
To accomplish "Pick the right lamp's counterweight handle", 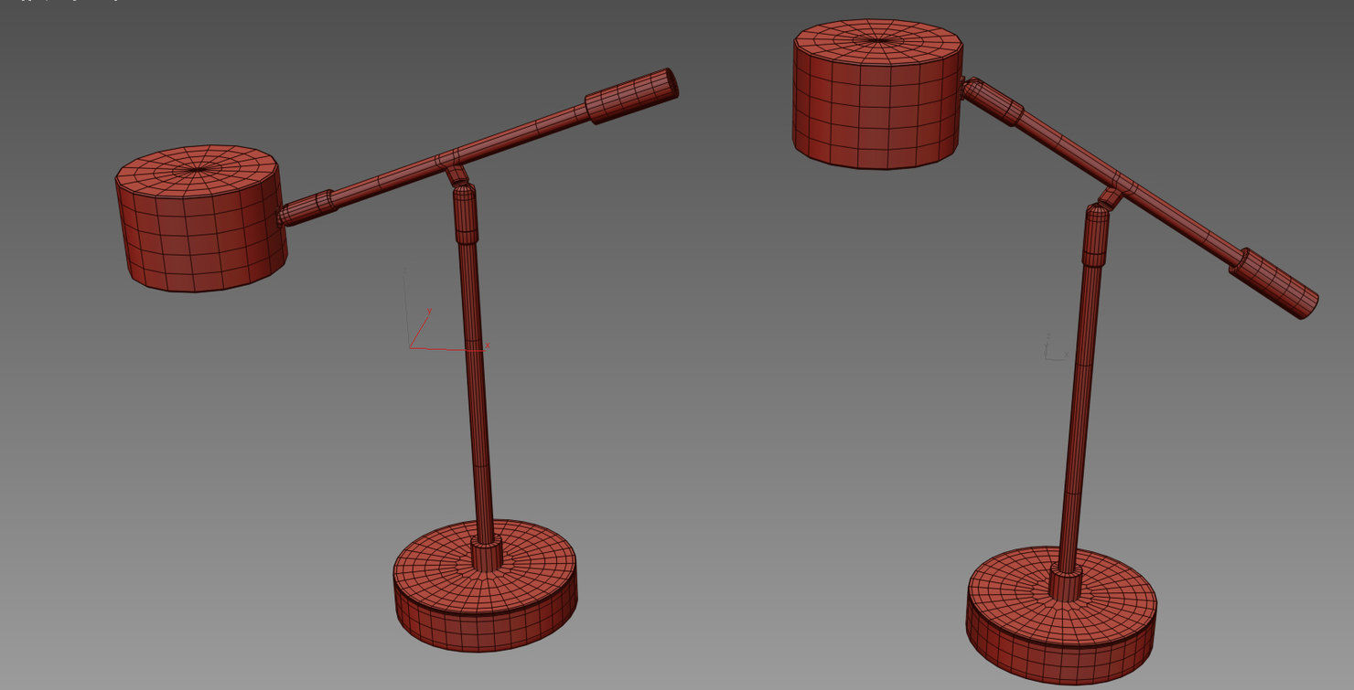I will 1273,282.
